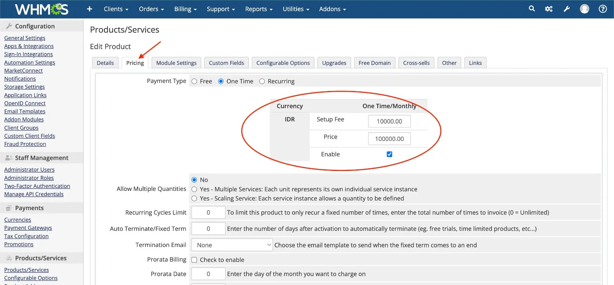This screenshot has height=285, width=614.
Task: Open Administrator Roles link
Action: [x=29, y=178]
